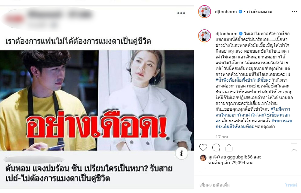This screenshot has height=193, width=301.
Task: Save the post with the bookmark icon
Action: (294, 147)
